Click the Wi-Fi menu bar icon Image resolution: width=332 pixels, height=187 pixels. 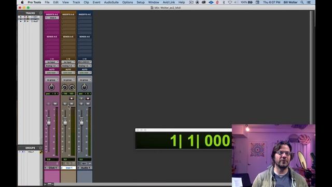[x=230, y=2]
